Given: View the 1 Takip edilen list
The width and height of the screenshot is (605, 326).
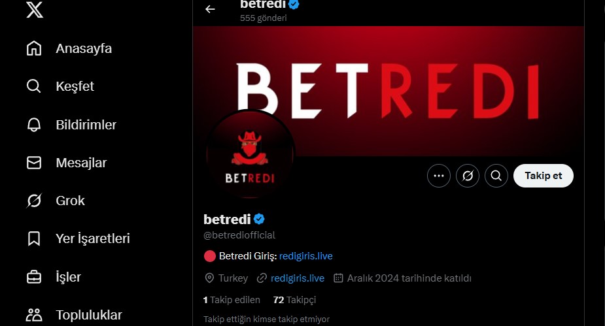Looking at the screenshot, I should point(232,300).
